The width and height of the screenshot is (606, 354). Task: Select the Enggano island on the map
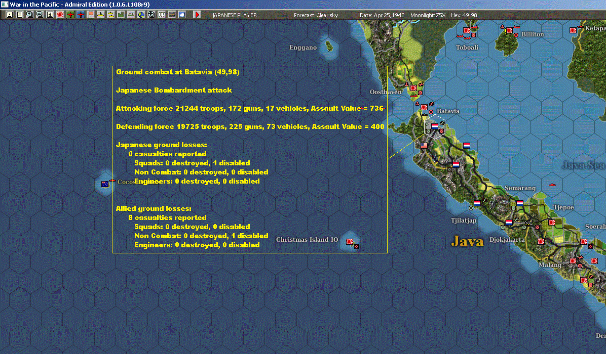(x=329, y=47)
